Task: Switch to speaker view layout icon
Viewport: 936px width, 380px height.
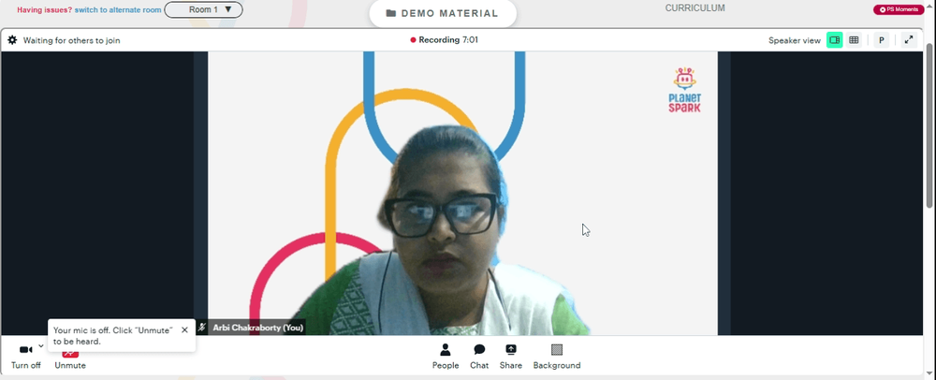Action: tap(835, 40)
